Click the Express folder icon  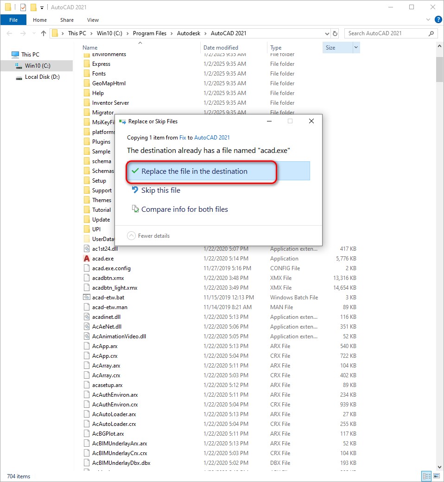click(87, 64)
